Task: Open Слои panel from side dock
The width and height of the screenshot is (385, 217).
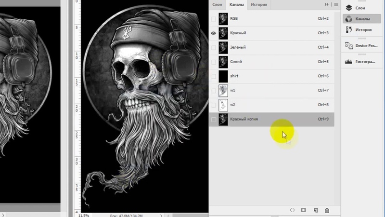Action: 348,8
